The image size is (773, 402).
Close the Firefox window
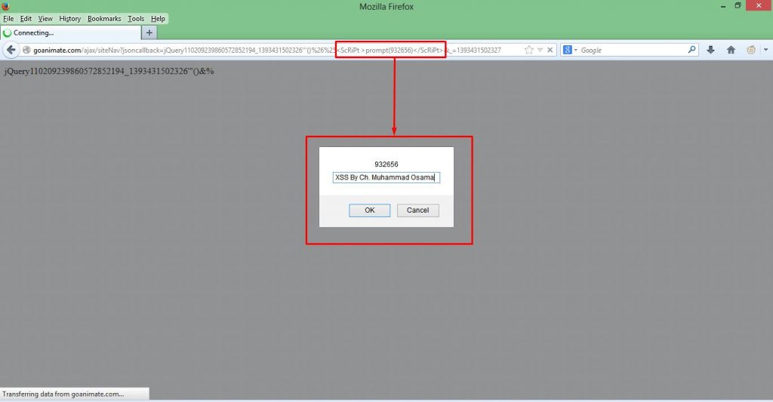click(x=759, y=6)
